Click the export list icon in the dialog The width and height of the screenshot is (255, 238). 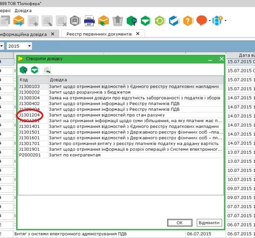click(47, 70)
